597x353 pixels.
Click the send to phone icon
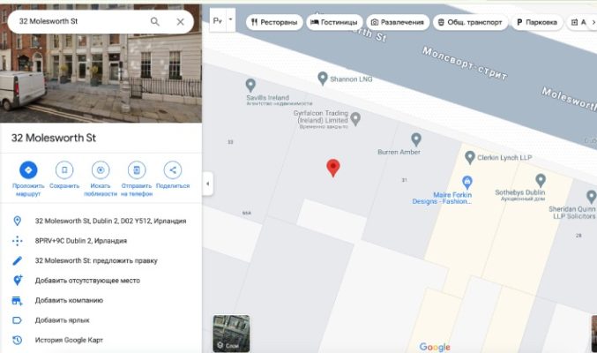[x=136, y=170]
